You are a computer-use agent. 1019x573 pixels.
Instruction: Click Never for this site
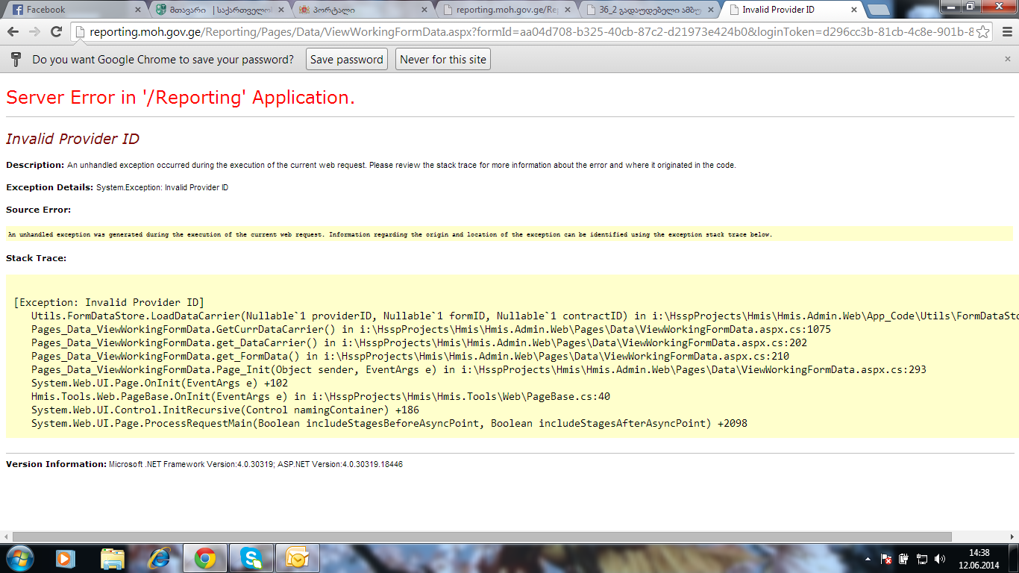[443, 60]
